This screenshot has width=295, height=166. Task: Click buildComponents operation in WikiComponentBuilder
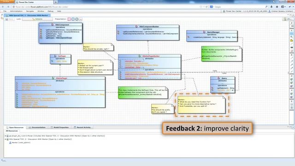[150, 34]
